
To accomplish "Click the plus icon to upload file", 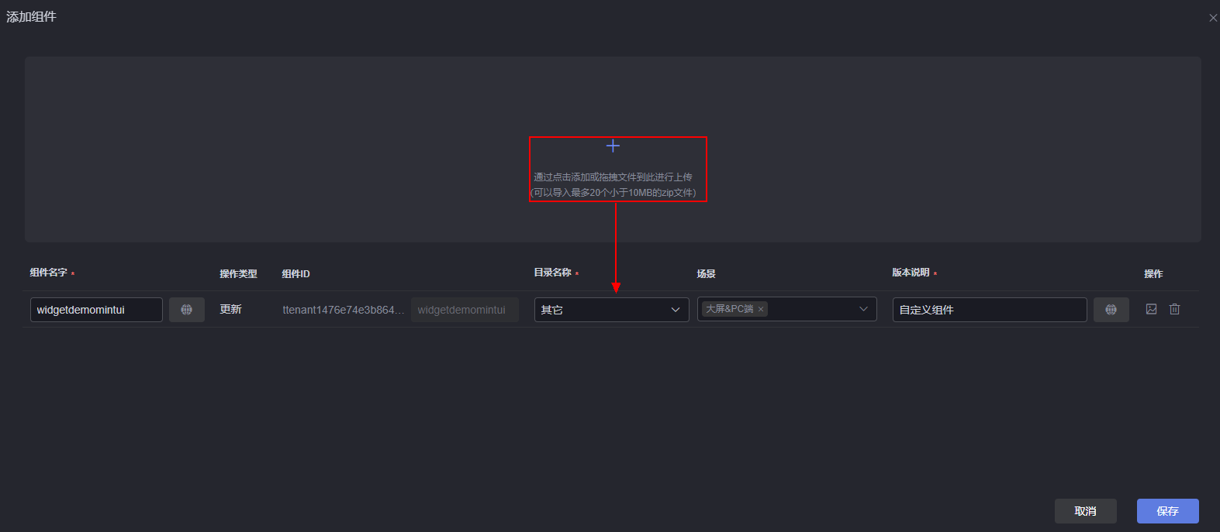I will (x=613, y=146).
